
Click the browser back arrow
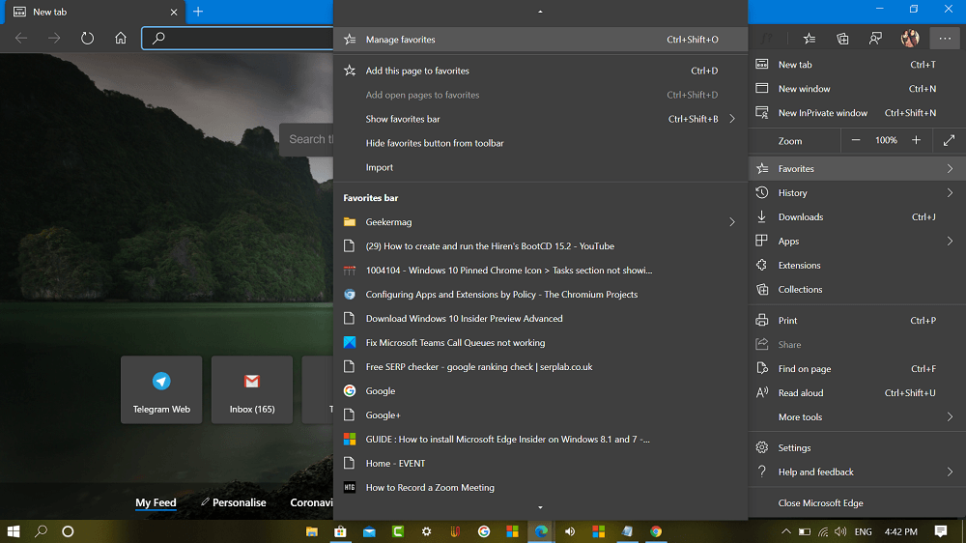coord(21,39)
